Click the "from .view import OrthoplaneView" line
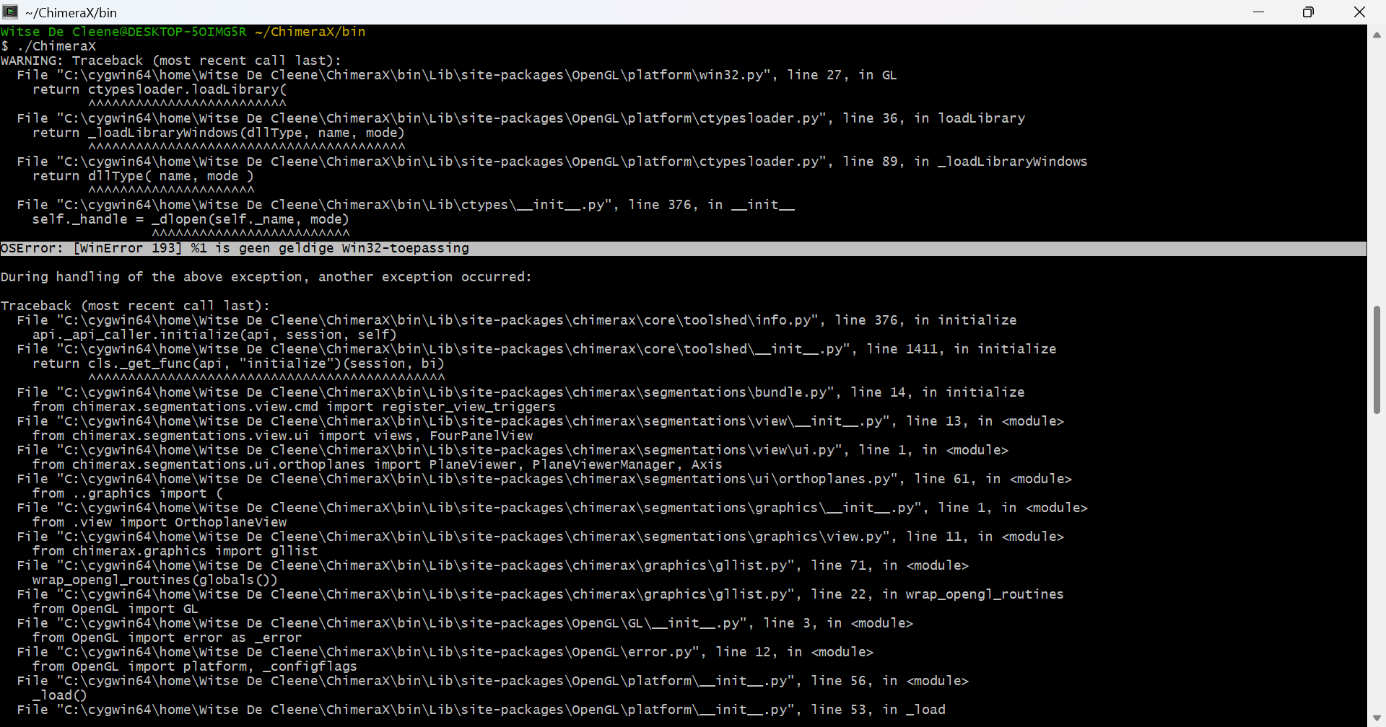 (159, 522)
